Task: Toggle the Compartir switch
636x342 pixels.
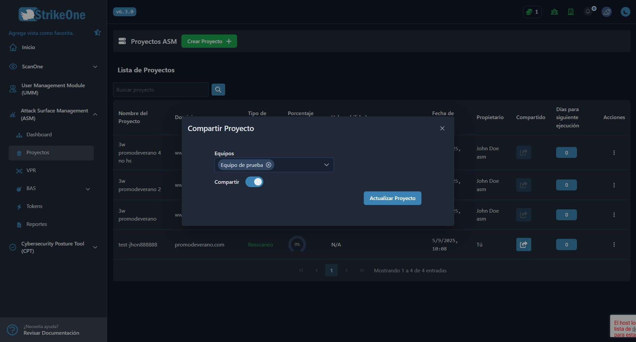Action: [254, 182]
